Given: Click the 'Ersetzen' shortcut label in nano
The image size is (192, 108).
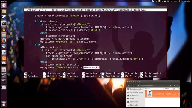Looking at the screenshot, I should [x=72, y=76].
